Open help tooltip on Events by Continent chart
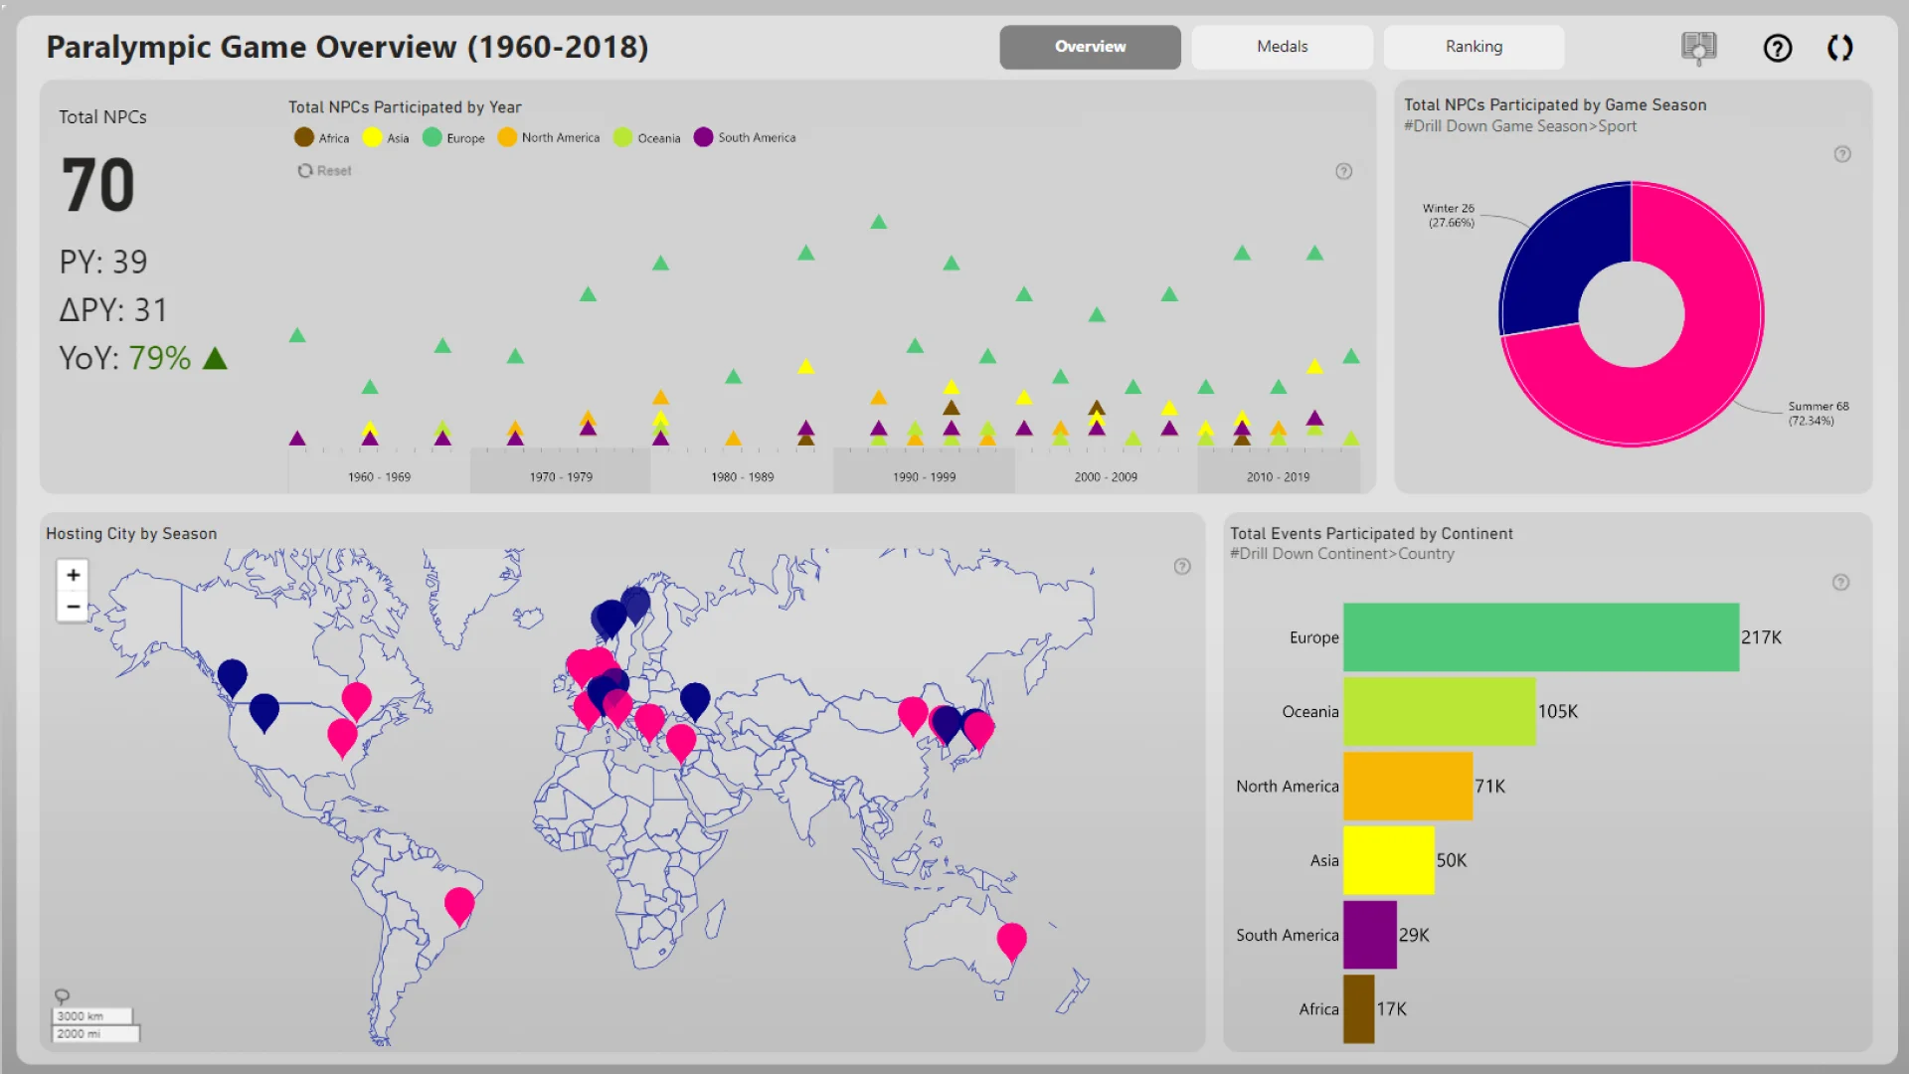 (1840, 583)
